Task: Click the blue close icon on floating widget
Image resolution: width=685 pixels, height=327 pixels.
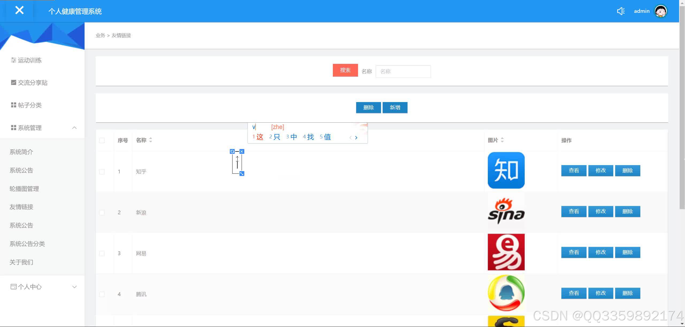Action: click(x=242, y=151)
